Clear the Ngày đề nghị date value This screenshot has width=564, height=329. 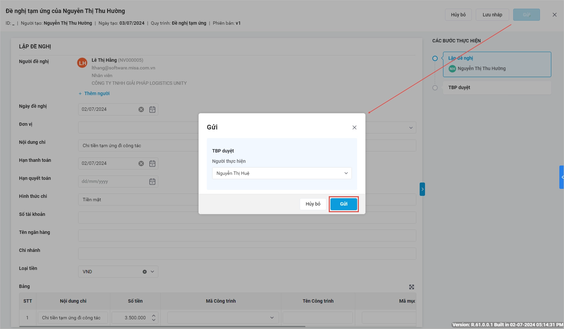click(141, 109)
